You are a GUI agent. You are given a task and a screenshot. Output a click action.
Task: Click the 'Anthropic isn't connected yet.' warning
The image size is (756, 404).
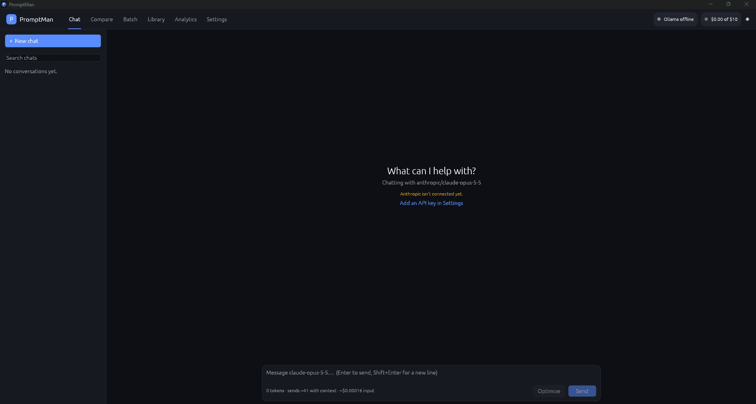pos(431,194)
